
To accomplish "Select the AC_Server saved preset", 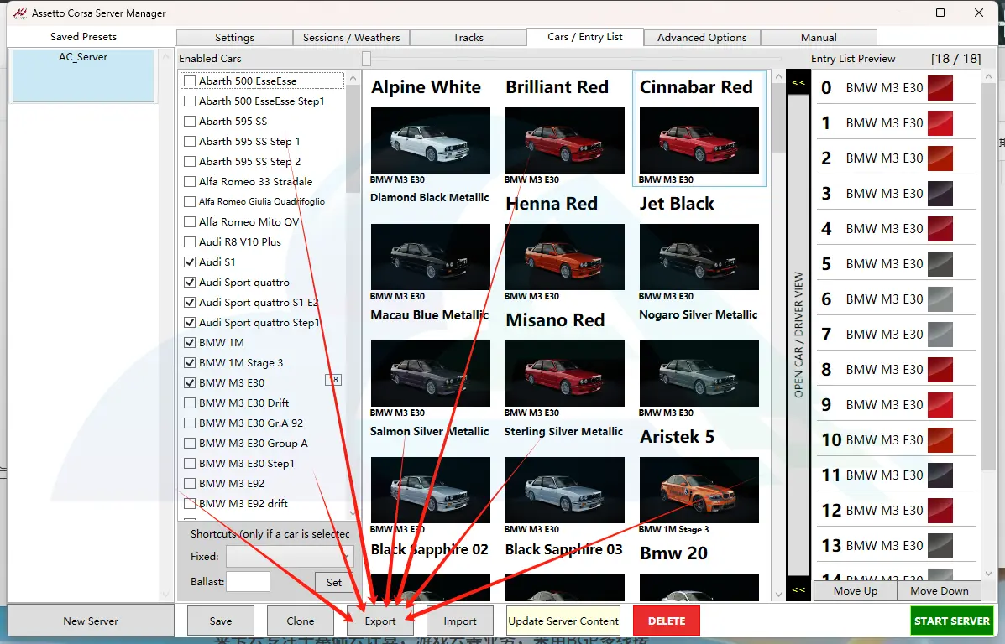I will click(x=82, y=75).
